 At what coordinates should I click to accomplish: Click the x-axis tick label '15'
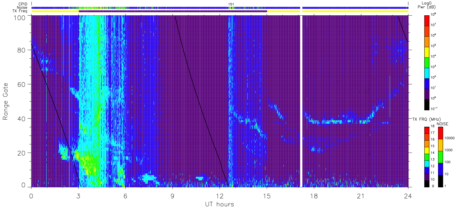[x=267, y=196]
